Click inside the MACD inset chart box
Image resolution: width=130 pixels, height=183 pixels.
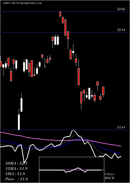click(71, 170)
